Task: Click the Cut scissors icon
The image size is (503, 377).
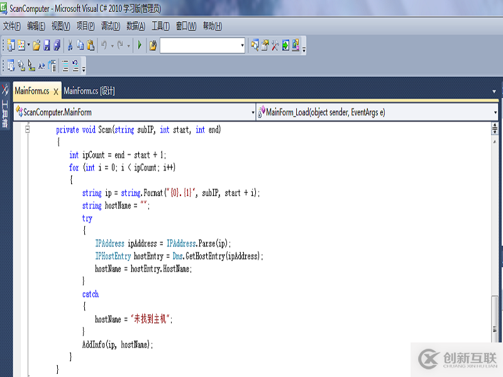Action: tap(70, 45)
